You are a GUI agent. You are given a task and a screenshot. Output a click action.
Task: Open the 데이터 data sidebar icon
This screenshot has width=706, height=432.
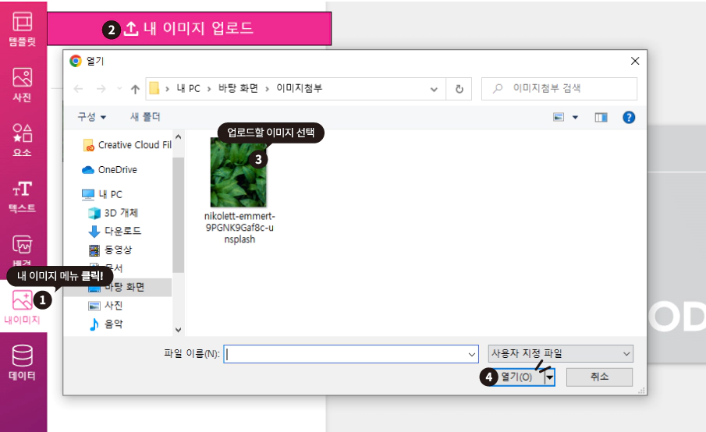22,363
